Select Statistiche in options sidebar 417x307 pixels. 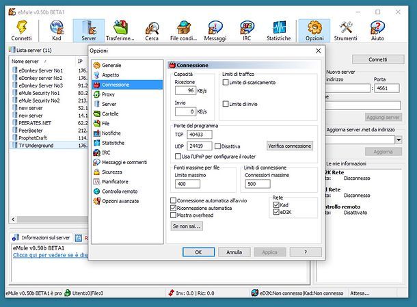click(x=113, y=143)
